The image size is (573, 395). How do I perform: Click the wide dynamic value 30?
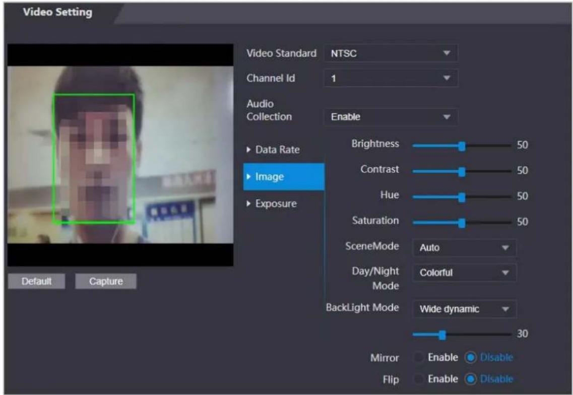point(523,334)
